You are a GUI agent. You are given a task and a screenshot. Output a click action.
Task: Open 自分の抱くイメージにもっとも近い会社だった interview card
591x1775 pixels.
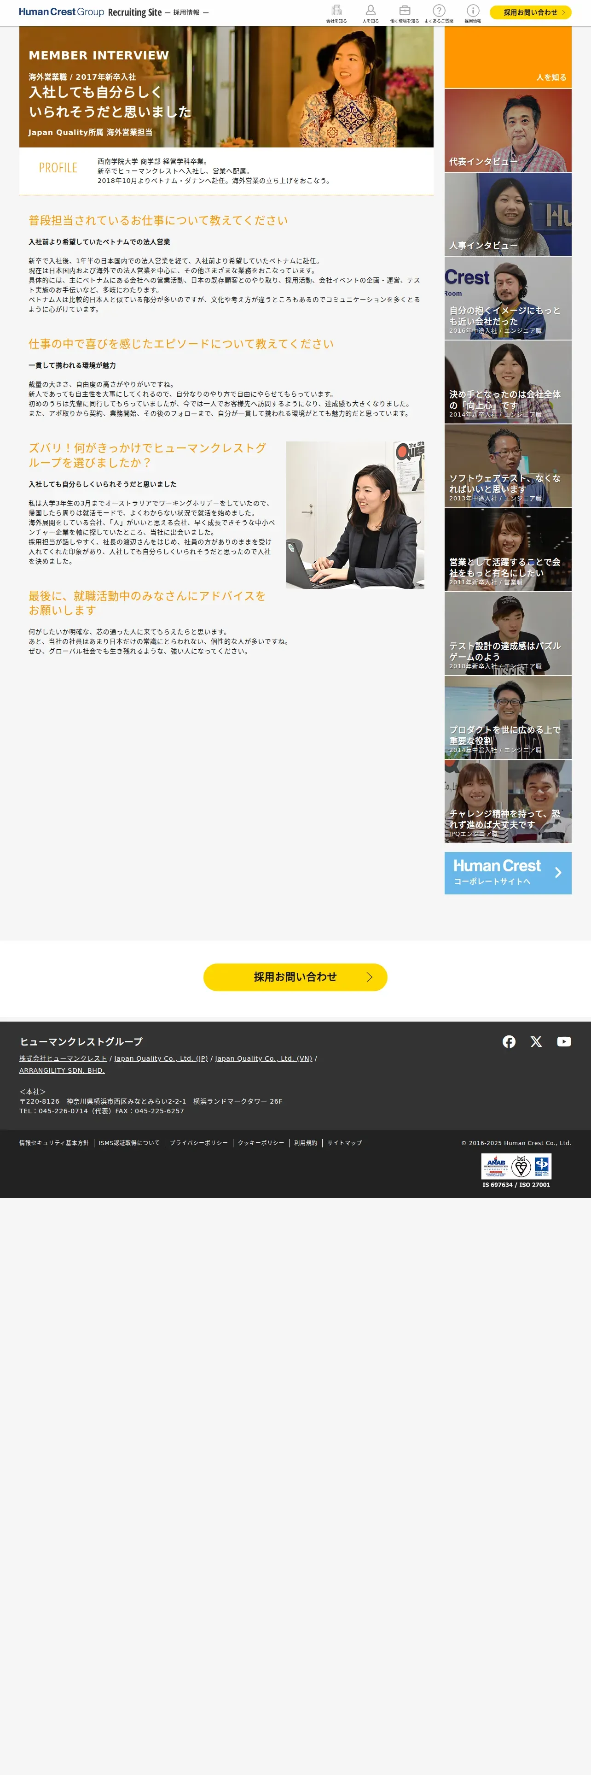tap(508, 298)
